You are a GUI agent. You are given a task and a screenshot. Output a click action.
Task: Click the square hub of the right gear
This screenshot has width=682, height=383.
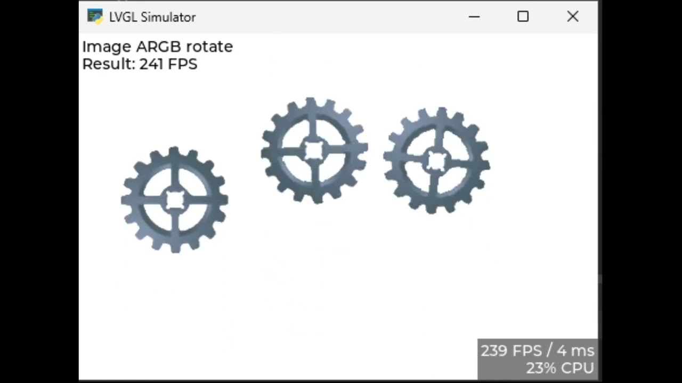436,161
